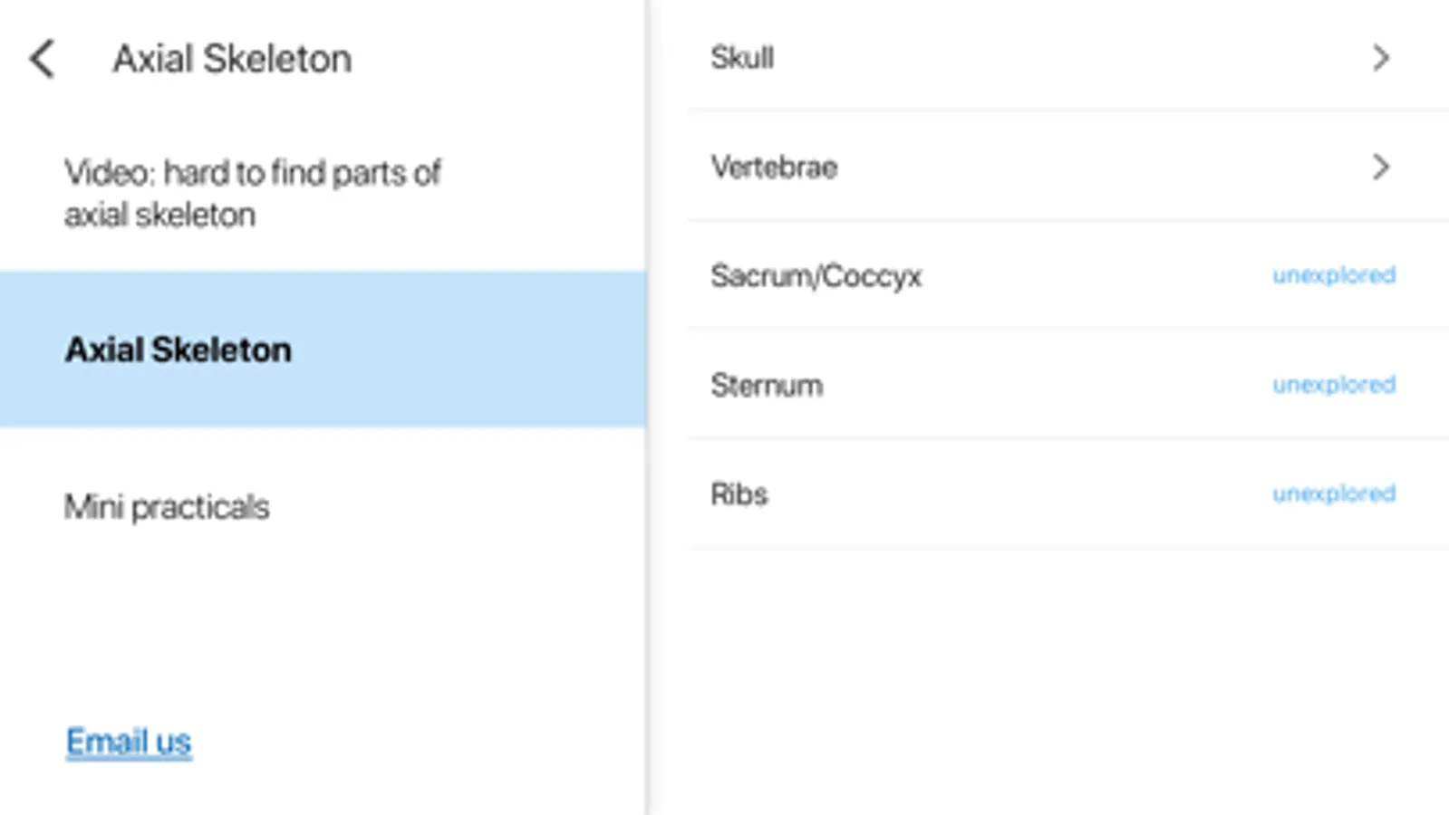The height and width of the screenshot is (815, 1449).
Task: Expand Vertebrae using its right chevron
Action: click(x=1380, y=168)
